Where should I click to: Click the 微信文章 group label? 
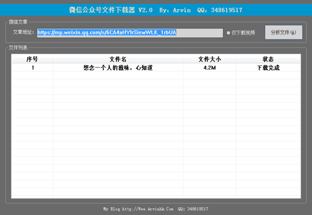pos(18,22)
